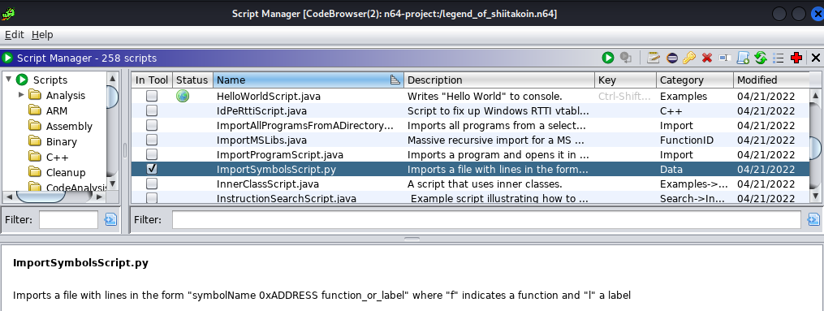Open filter options icon beside tree filter
824x311 pixels.
pyautogui.click(x=111, y=219)
